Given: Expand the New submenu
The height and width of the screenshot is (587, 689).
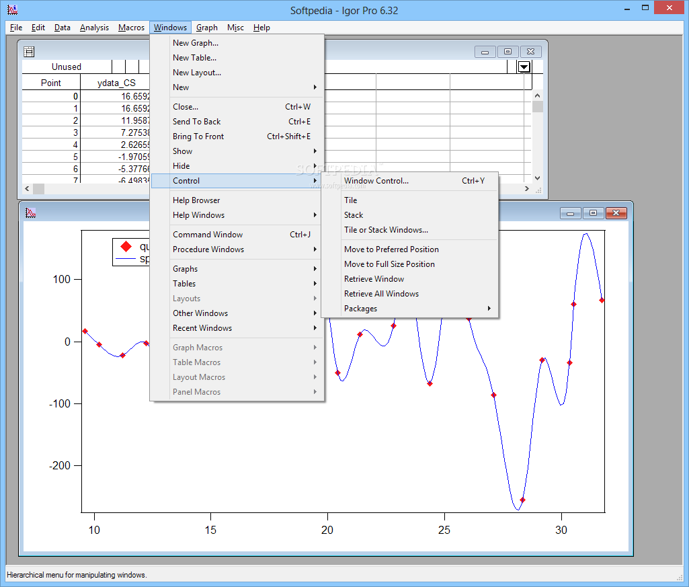Looking at the screenshot, I should (237, 87).
